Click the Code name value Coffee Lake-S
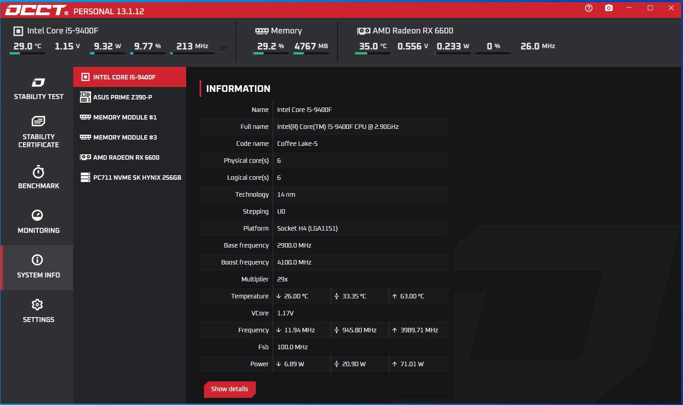The width and height of the screenshot is (683, 405). [297, 144]
